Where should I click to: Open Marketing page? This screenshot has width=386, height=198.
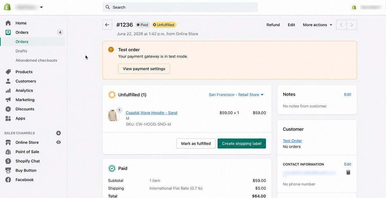[25, 100]
